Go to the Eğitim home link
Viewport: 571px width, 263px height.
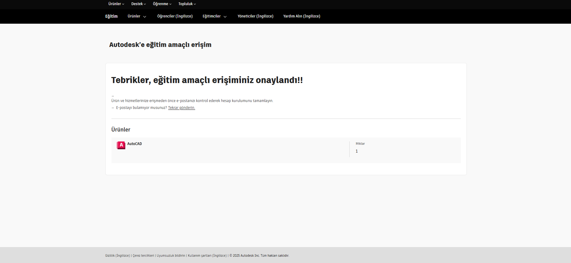coord(111,16)
